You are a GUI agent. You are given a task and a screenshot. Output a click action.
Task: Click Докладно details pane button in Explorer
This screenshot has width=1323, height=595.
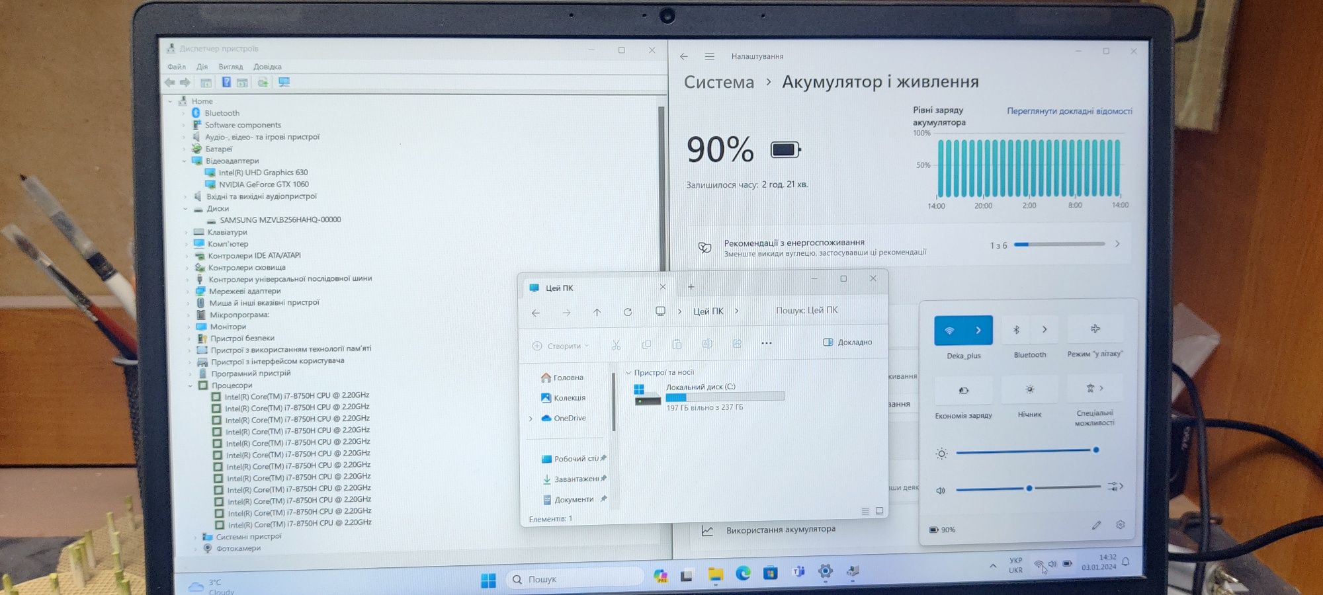point(847,342)
